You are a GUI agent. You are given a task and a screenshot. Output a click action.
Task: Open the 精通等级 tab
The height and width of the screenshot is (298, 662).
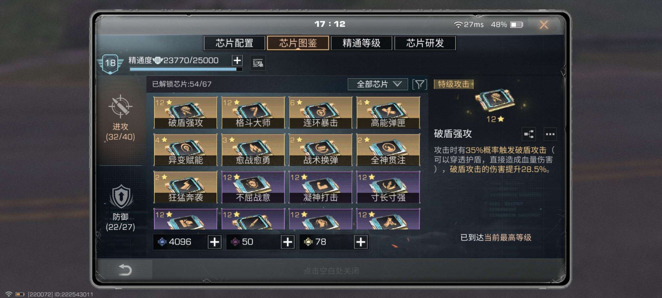[x=362, y=43]
